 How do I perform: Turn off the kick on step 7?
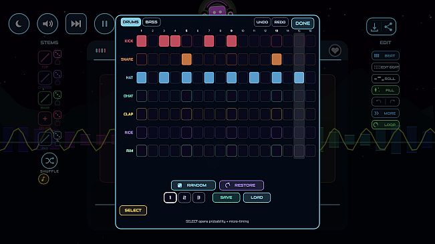pos(209,41)
